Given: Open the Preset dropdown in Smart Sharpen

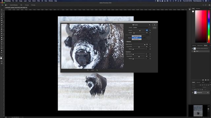Looking at the screenshot, I should pos(141,28).
